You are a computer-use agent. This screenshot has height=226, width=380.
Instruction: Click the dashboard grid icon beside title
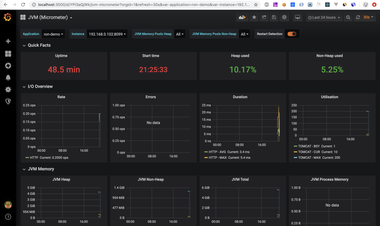click(23, 17)
